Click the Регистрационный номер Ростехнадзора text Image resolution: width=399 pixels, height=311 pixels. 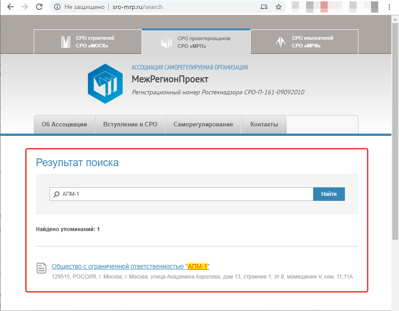coord(218,92)
